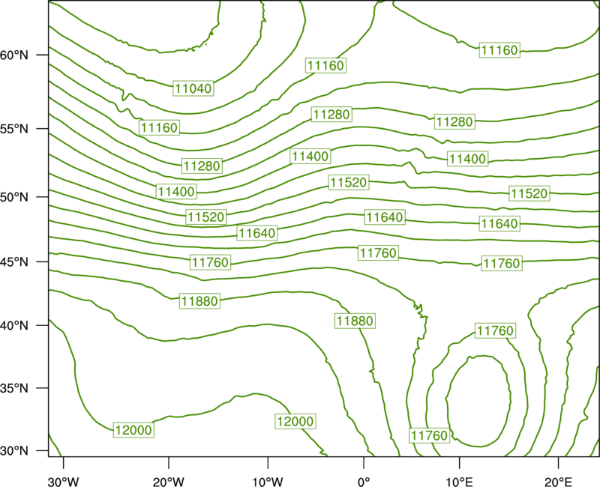Image resolution: width=600 pixels, height=487 pixels.
Task: Pick the 45°N latitude axis label
Action: pyautogui.click(x=14, y=261)
